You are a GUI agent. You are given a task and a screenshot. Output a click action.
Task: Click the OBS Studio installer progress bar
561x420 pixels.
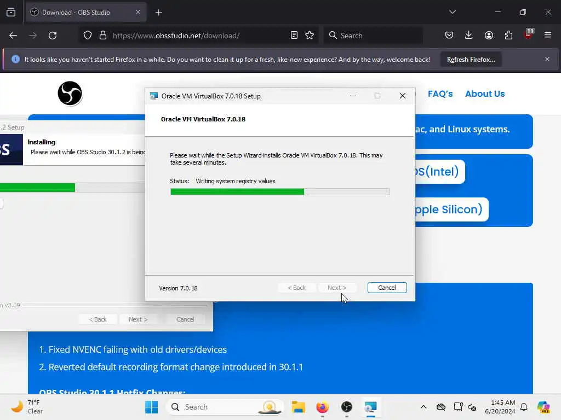click(73, 188)
